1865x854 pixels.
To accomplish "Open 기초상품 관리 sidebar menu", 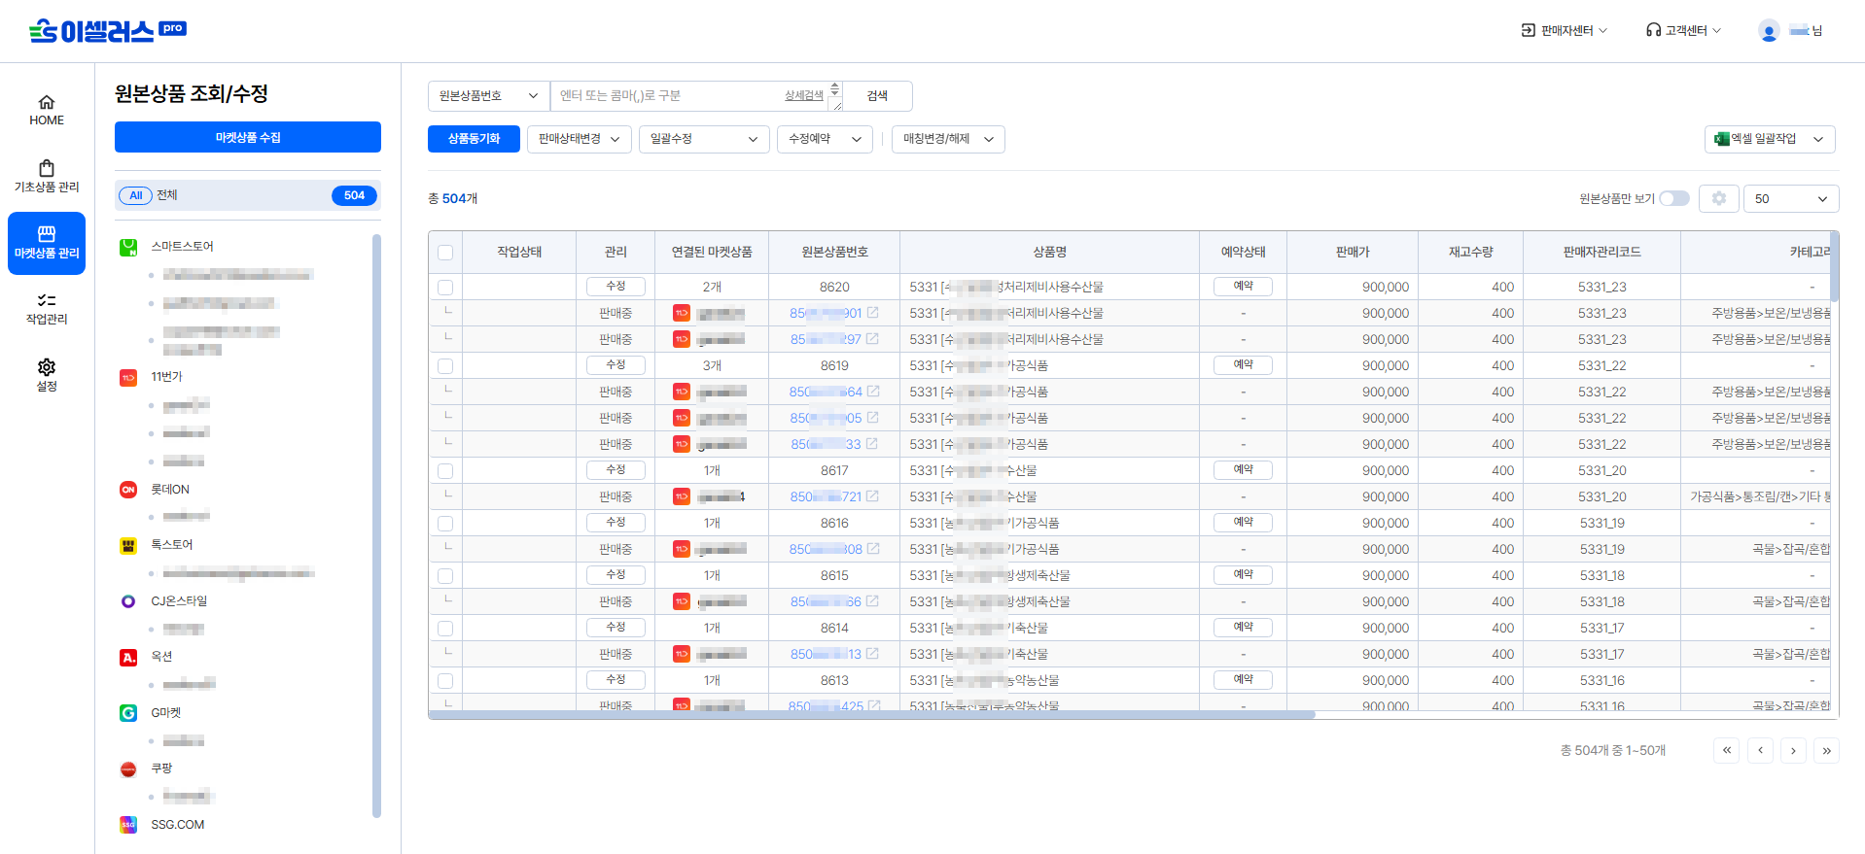I will click(47, 177).
